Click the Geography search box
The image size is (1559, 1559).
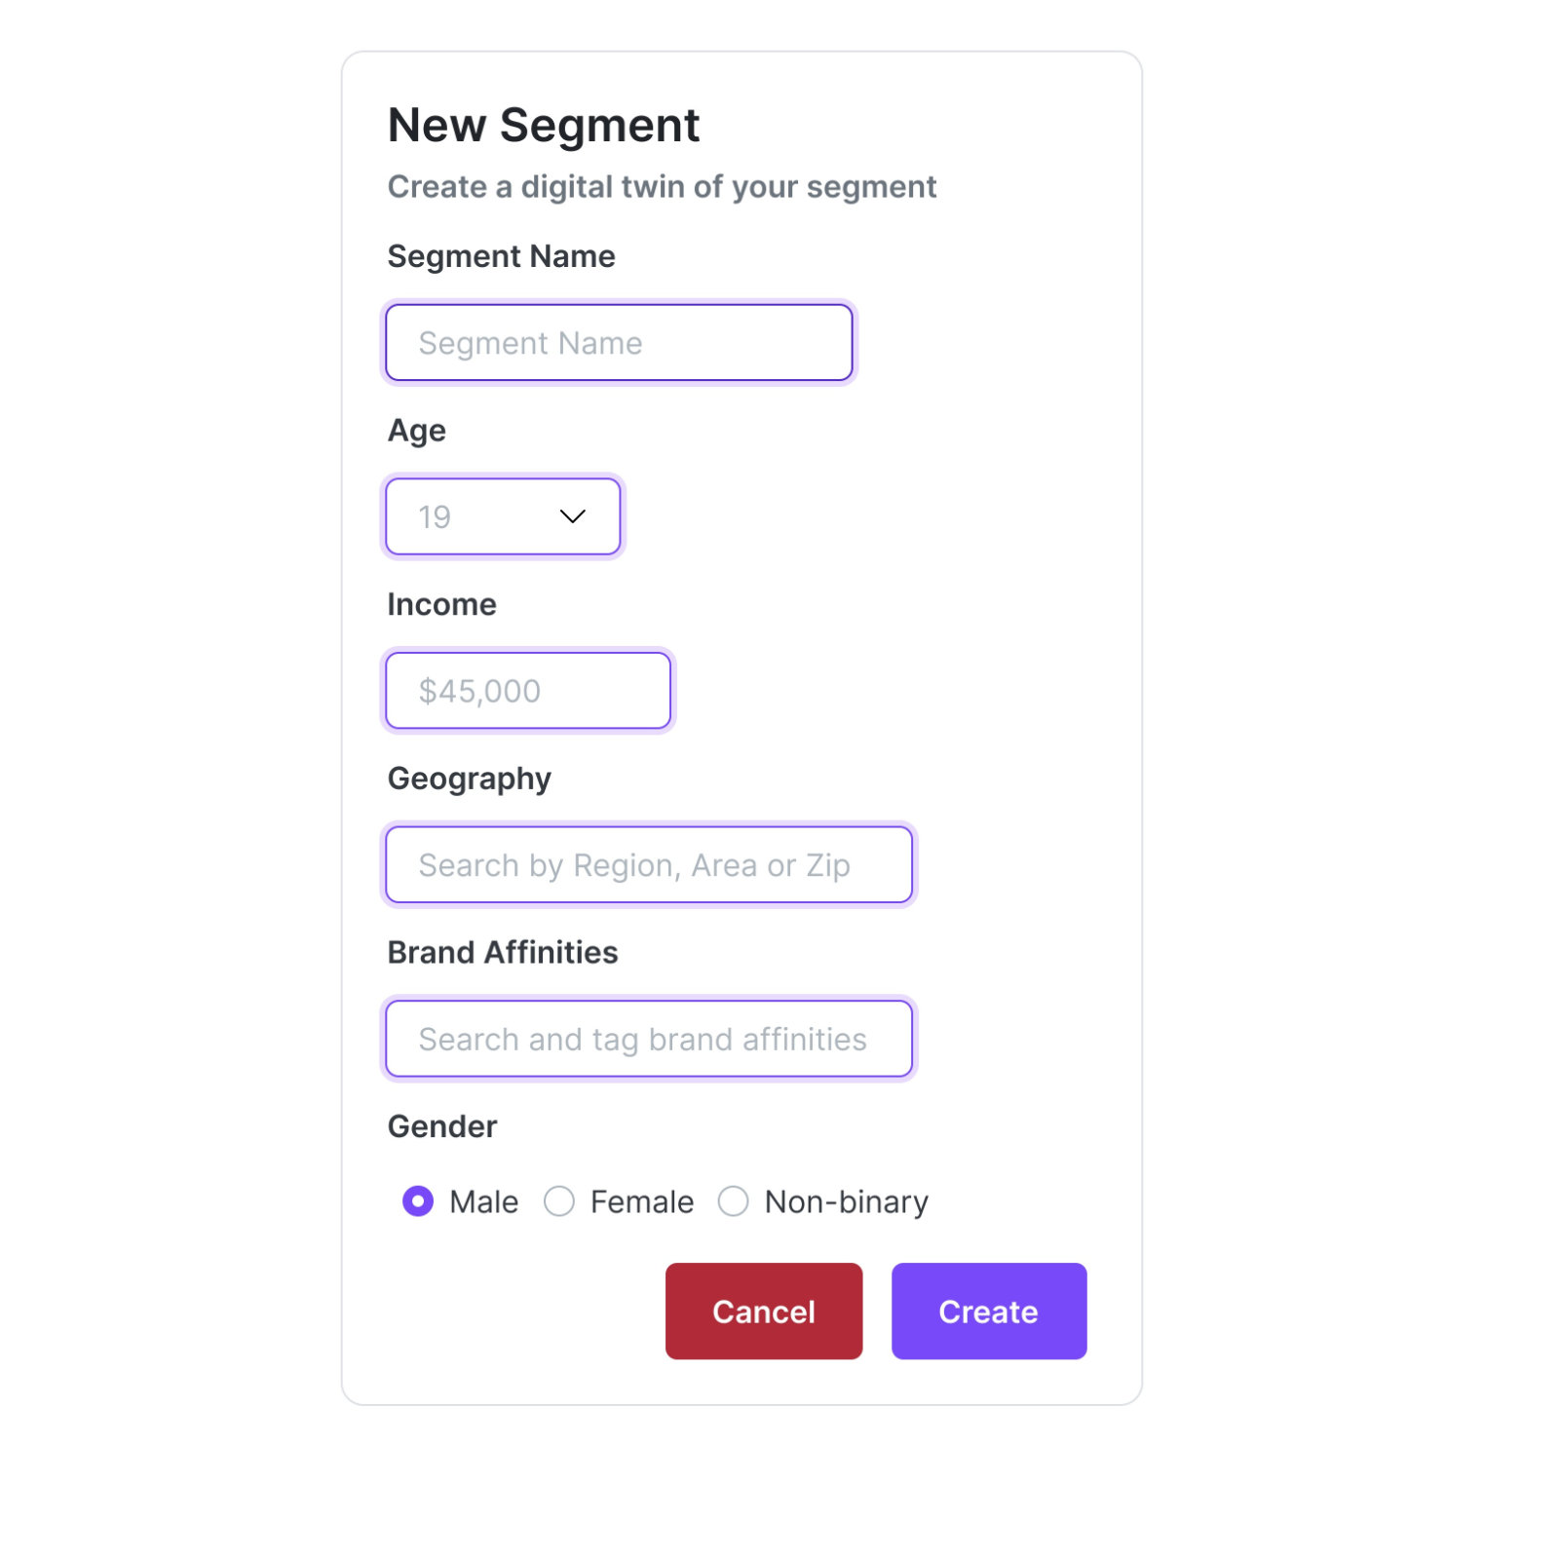[648, 864]
